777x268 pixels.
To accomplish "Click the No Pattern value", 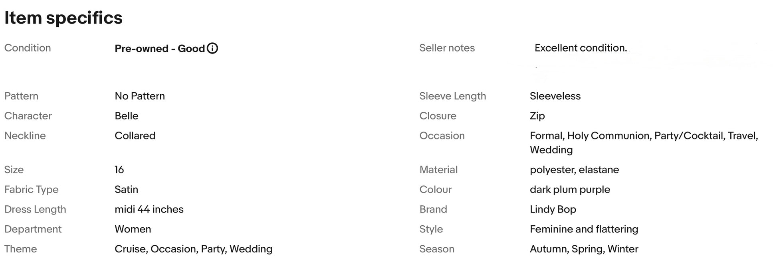I will click(140, 96).
